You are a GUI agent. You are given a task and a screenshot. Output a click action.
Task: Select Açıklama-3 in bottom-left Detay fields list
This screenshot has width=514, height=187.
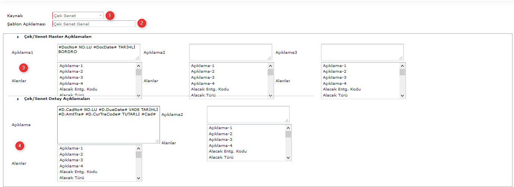click(x=71, y=160)
